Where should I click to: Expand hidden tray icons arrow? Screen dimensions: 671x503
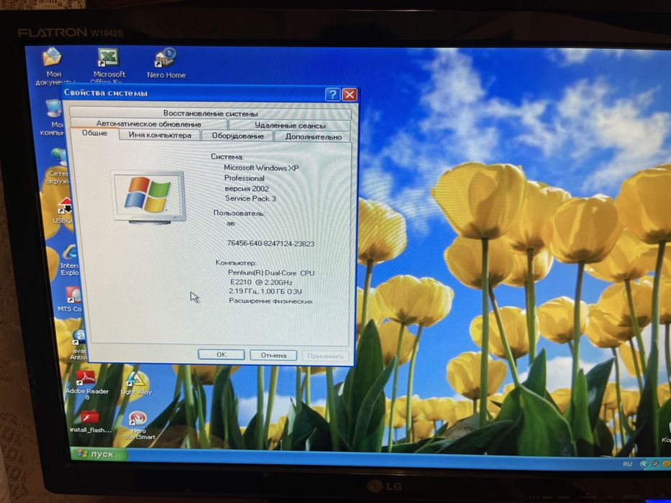click(x=644, y=463)
